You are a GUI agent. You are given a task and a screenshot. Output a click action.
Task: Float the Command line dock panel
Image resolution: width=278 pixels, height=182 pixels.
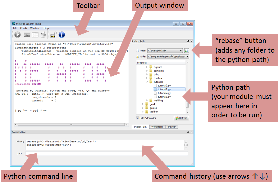(188, 132)
